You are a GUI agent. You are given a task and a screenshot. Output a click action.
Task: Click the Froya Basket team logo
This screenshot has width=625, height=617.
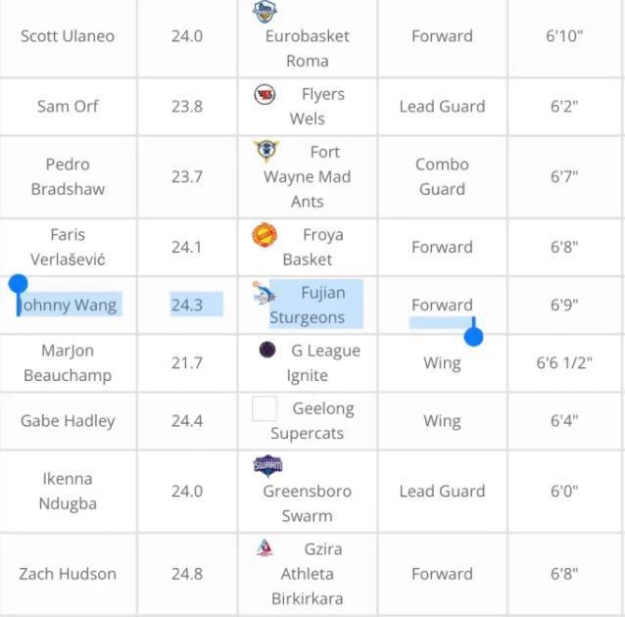point(264,235)
